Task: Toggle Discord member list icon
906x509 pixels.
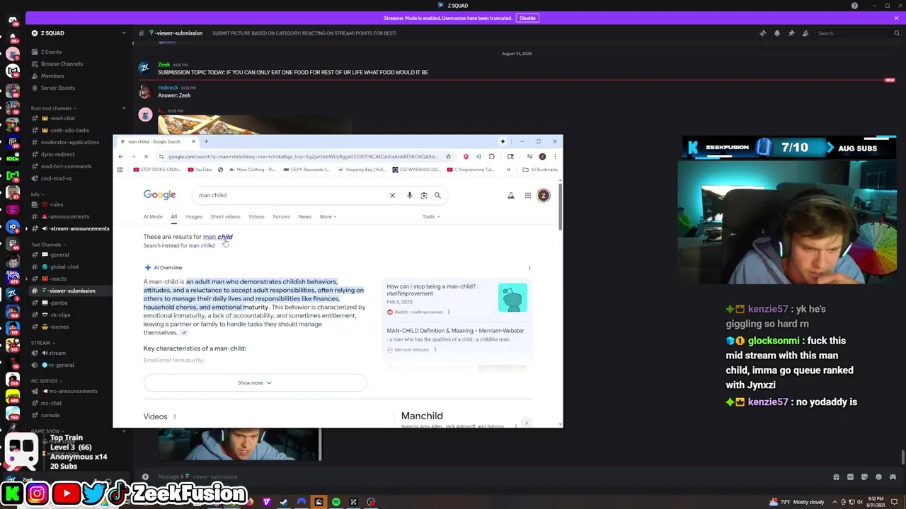Action: [x=805, y=33]
